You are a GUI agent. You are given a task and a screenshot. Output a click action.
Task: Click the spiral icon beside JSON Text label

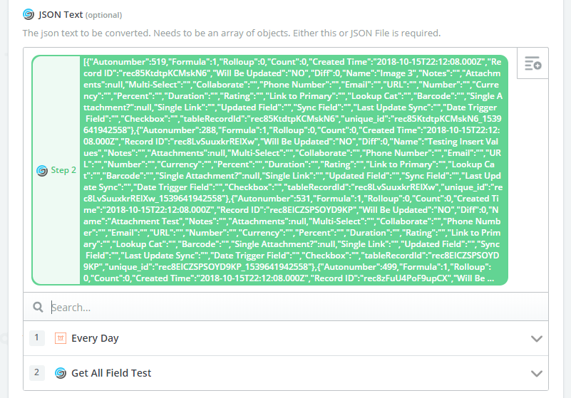[x=29, y=14]
